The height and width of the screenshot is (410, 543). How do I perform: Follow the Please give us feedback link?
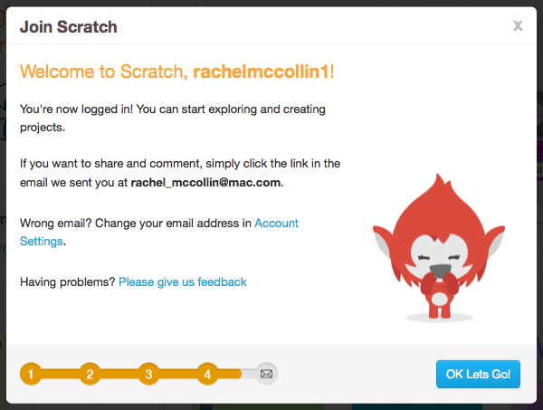pyautogui.click(x=183, y=282)
